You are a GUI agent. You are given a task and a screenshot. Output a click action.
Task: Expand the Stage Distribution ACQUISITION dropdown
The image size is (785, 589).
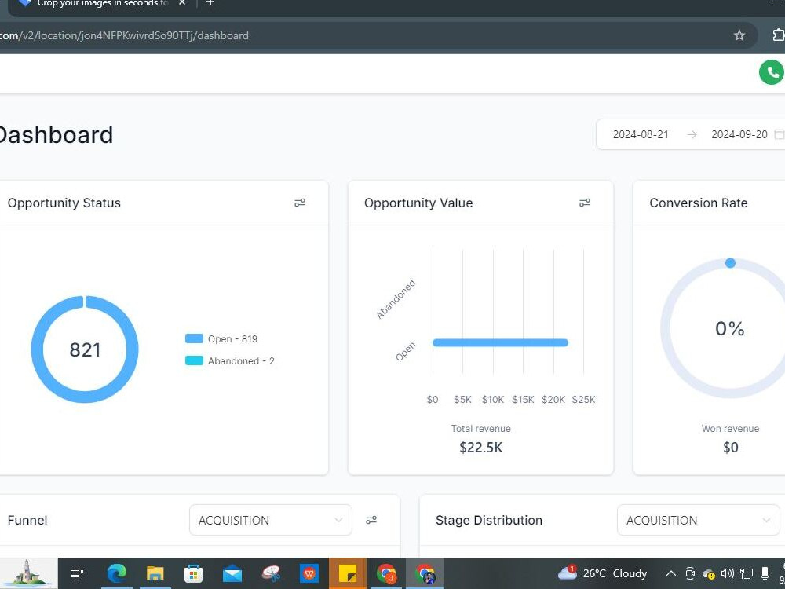click(699, 521)
